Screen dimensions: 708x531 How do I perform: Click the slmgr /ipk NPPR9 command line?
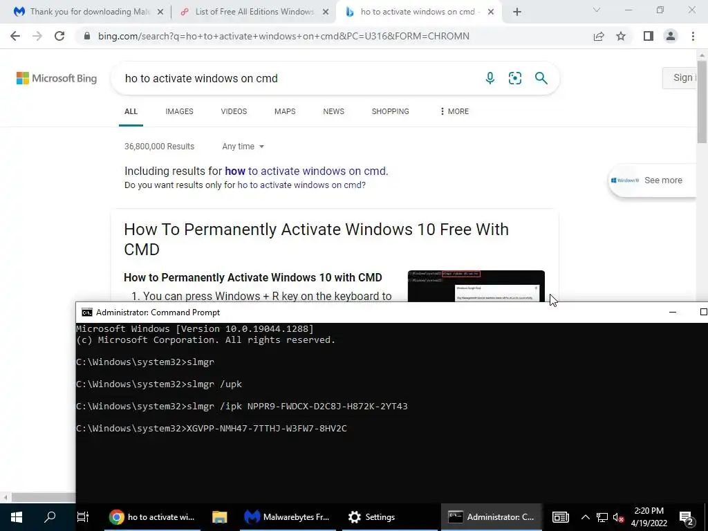[x=241, y=407]
